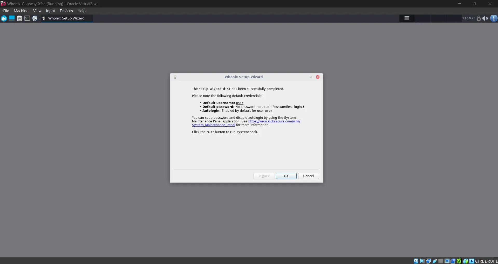Image resolution: width=498 pixels, height=264 pixels.
Task: Open the Devices menu
Action: tap(66, 11)
